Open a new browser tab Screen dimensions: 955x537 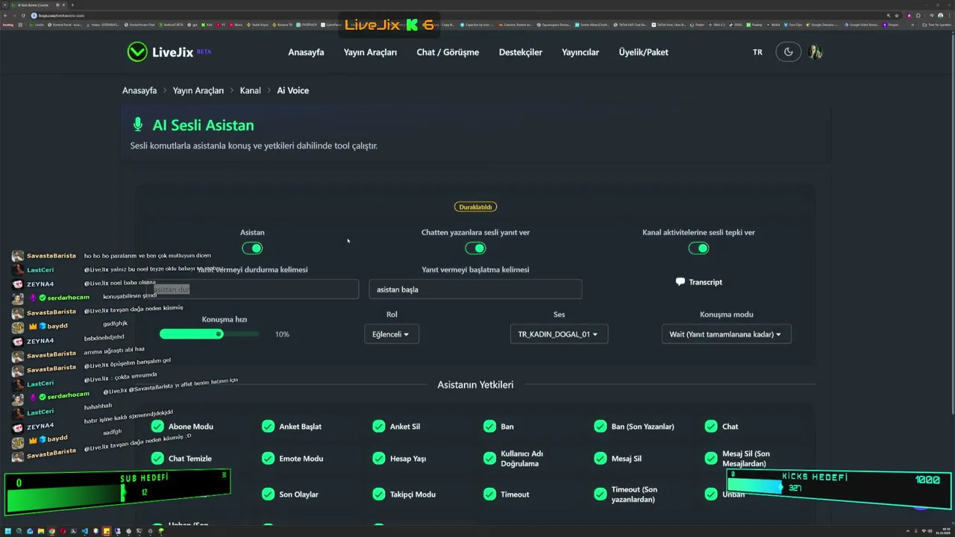tap(72, 4)
